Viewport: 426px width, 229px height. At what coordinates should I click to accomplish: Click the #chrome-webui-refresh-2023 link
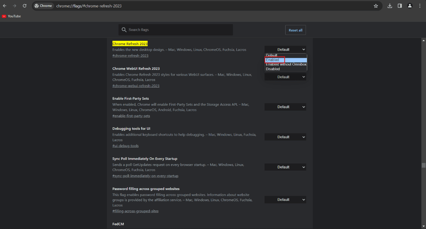click(x=136, y=86)
